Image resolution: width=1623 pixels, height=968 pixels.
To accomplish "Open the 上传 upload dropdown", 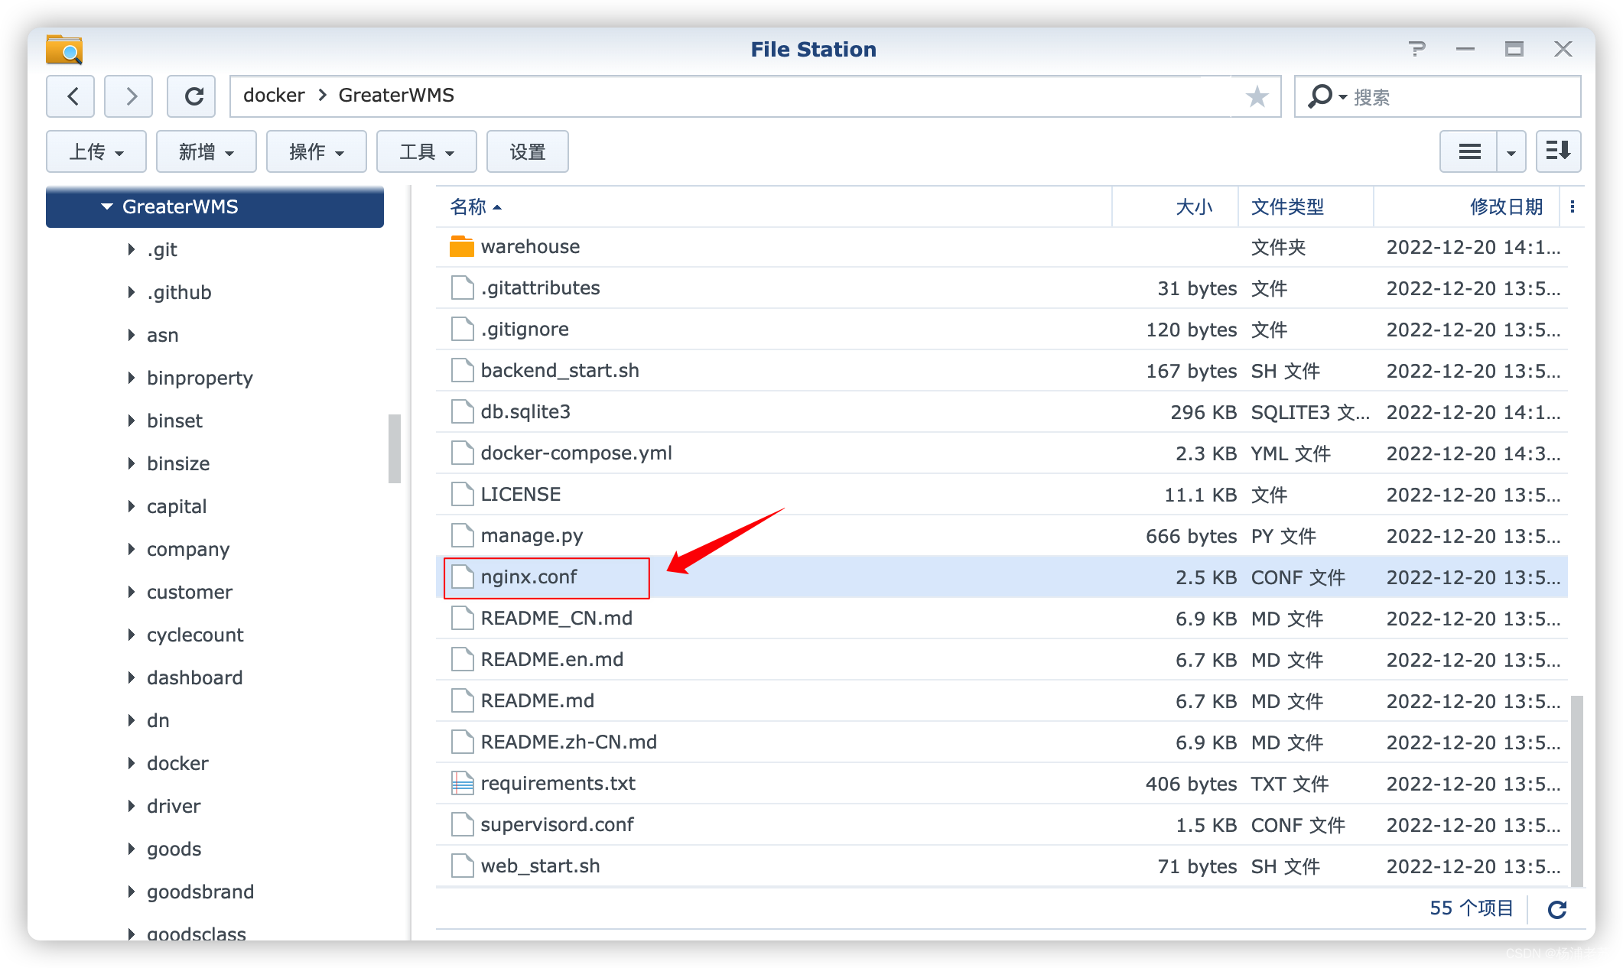I will point(96,151).
